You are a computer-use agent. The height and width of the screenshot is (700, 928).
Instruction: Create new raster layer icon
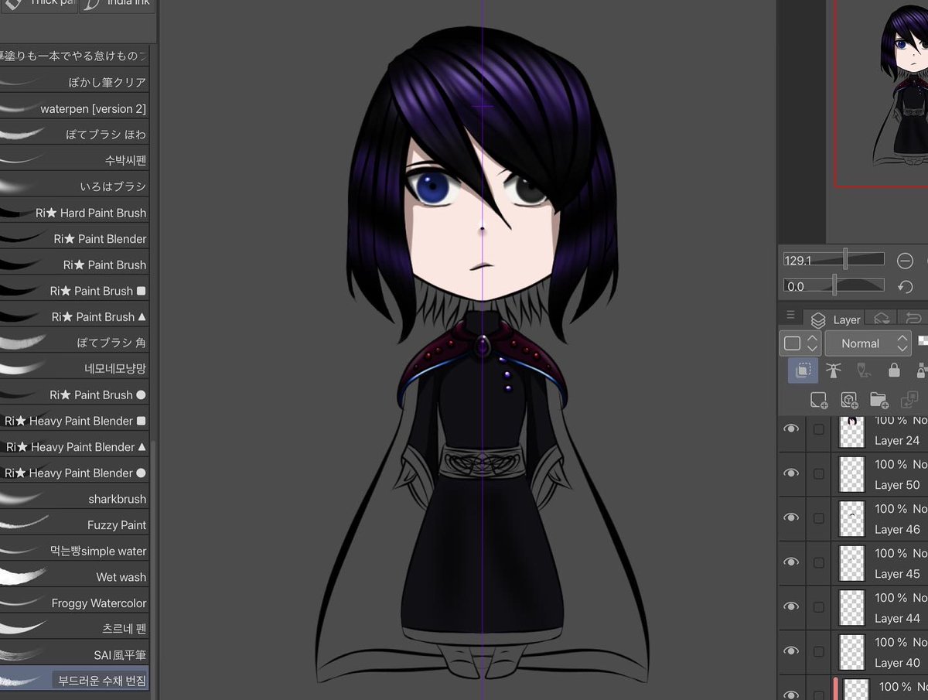pyautogui.click(x=818, y=400)
